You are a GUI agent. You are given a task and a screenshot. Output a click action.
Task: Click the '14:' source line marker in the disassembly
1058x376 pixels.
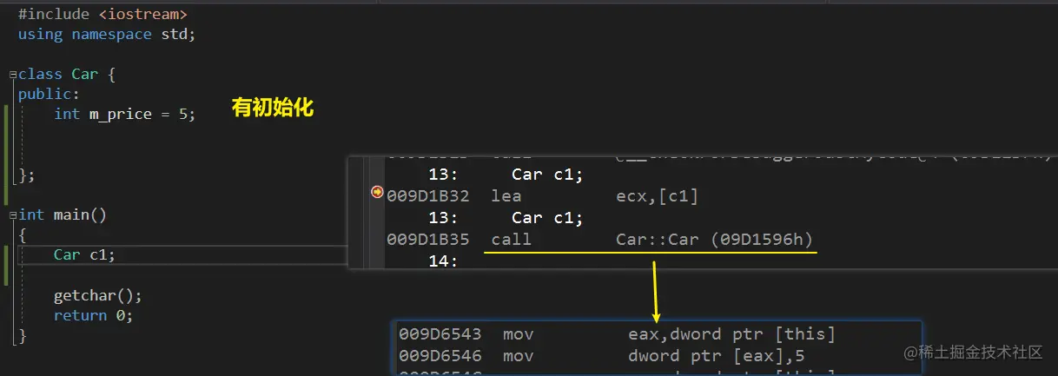[x=443, y=261]
